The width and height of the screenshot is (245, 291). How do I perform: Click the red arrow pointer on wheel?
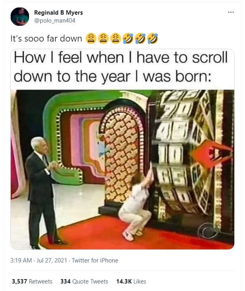click(x=212, y=154)
